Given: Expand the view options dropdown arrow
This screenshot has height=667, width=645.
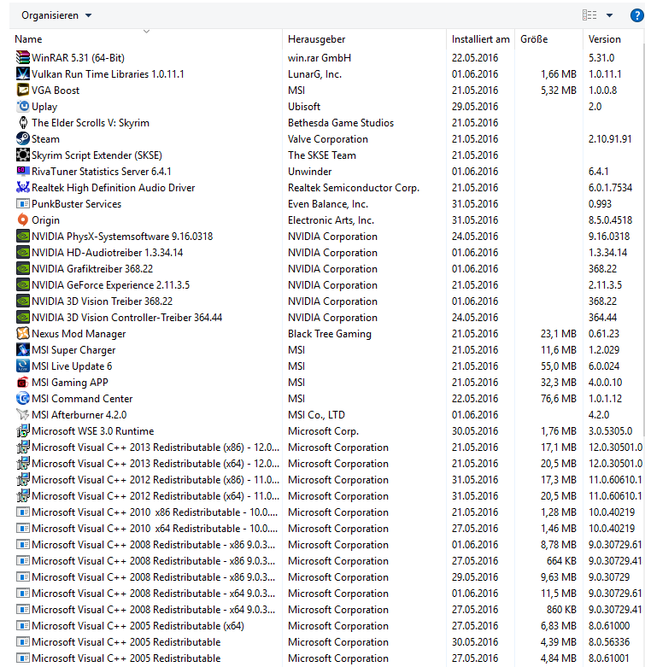Looking at the screenshot, I should tap(609, 15).
